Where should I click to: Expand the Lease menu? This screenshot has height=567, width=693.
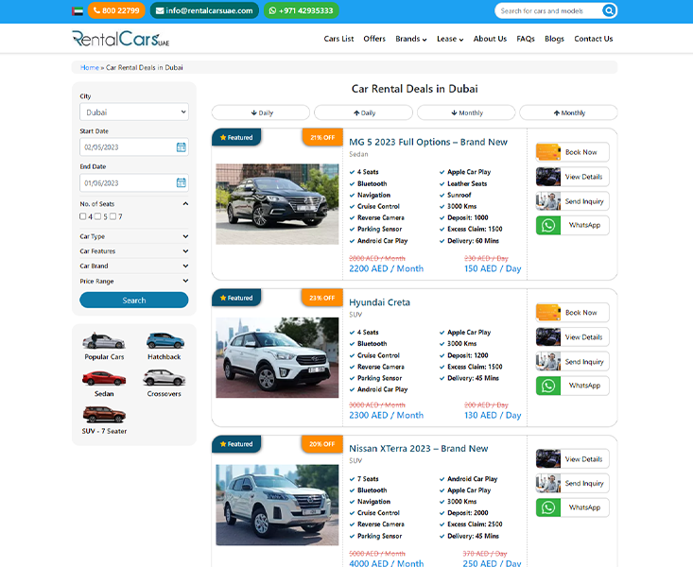[x=450, y=39]
